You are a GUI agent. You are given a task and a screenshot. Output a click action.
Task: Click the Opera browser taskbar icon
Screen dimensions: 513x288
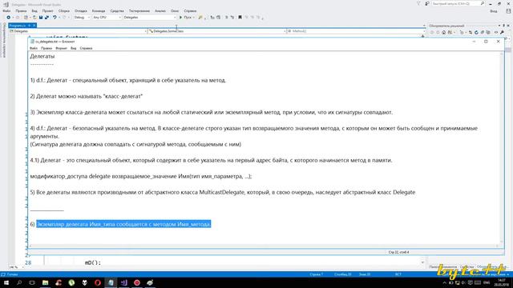point(98,282)
